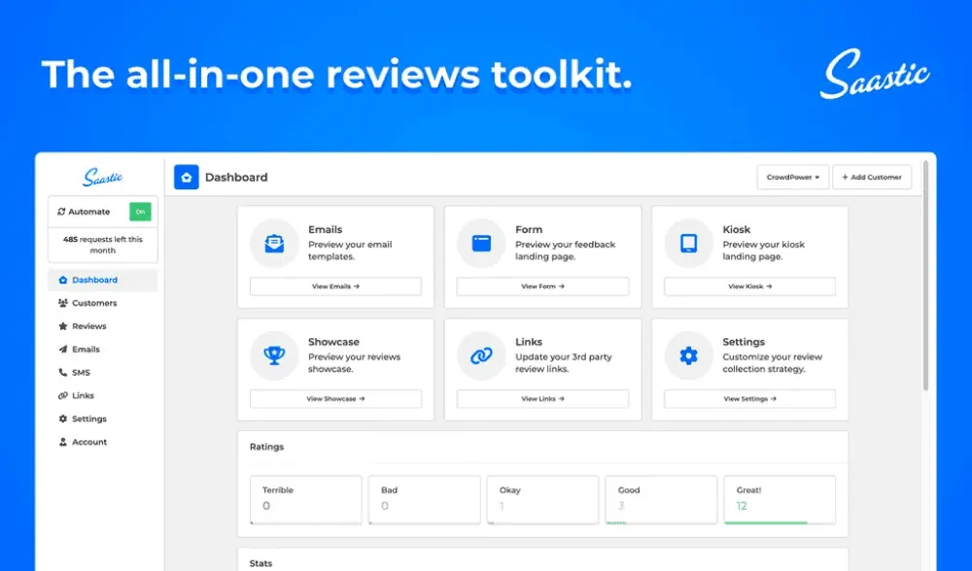Open the CrowdPower dropdown
Image resolution: width=972 pixels, height=571 pixels.
(x=792, y=177)
